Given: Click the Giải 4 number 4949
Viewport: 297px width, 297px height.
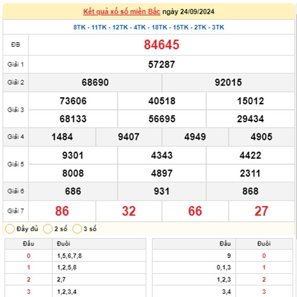Looking at the screenshot, I should tap(195, 137).
